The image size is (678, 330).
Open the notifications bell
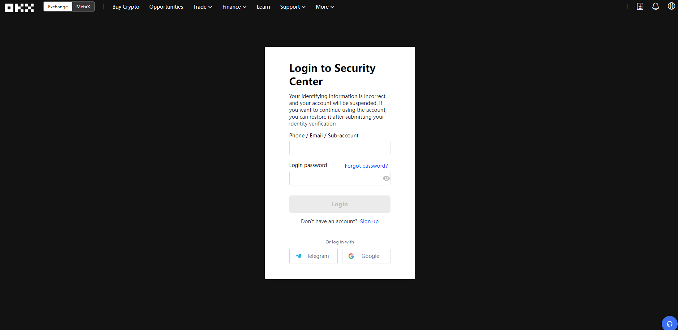click(655, 6)
